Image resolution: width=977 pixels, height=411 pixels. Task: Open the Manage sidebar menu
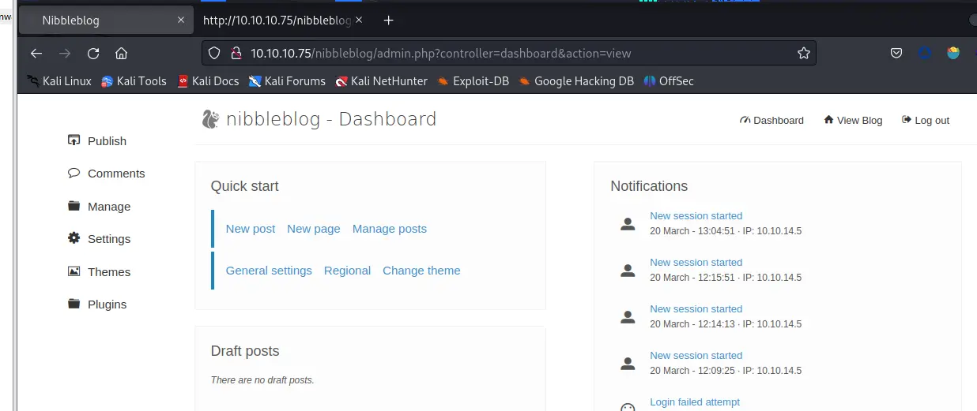pyautogui.click(x=108, y=207)
